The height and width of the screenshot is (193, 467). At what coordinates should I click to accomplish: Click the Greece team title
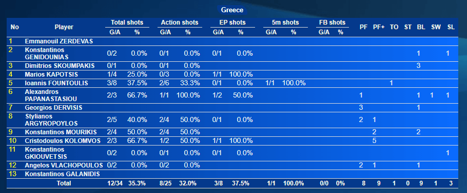[x=232, y=10]
